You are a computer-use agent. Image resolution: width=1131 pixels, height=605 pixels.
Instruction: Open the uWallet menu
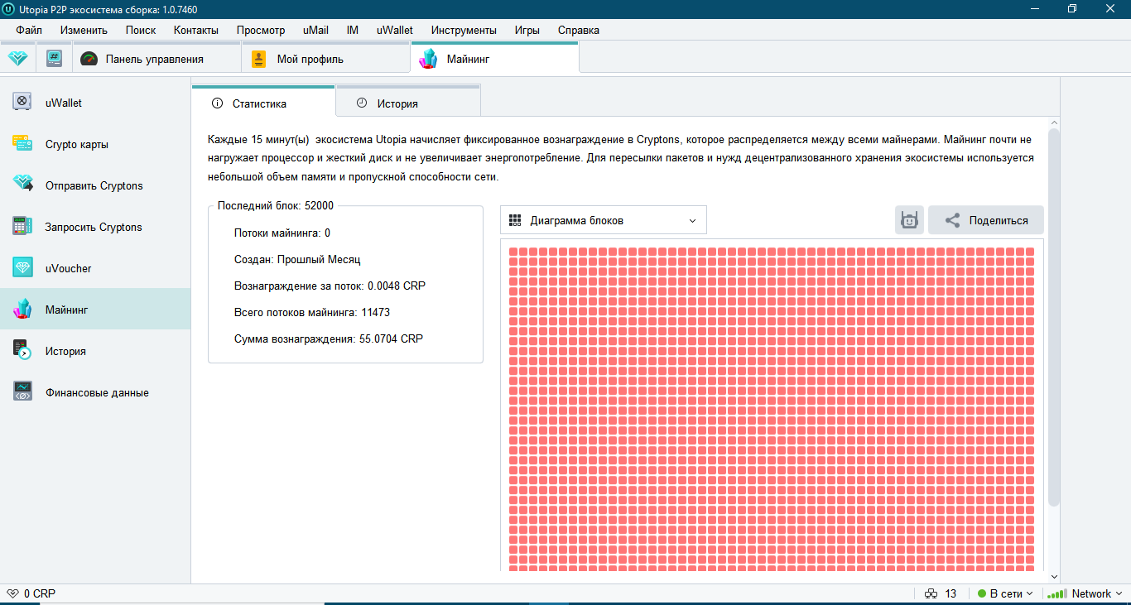coord(395,30)
